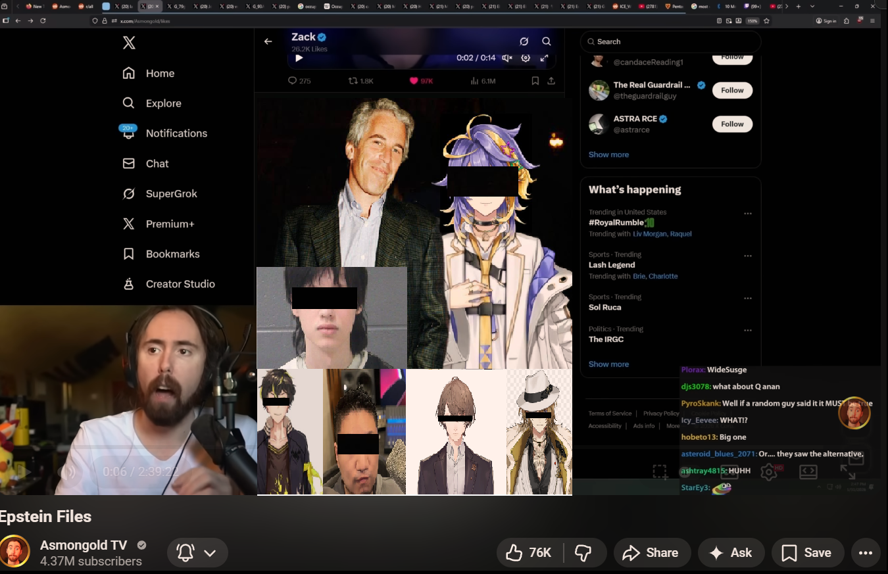Save the YouTube video to a playlist
The width and height of the screenshot is (888, 574).
[x=807, y=553]
